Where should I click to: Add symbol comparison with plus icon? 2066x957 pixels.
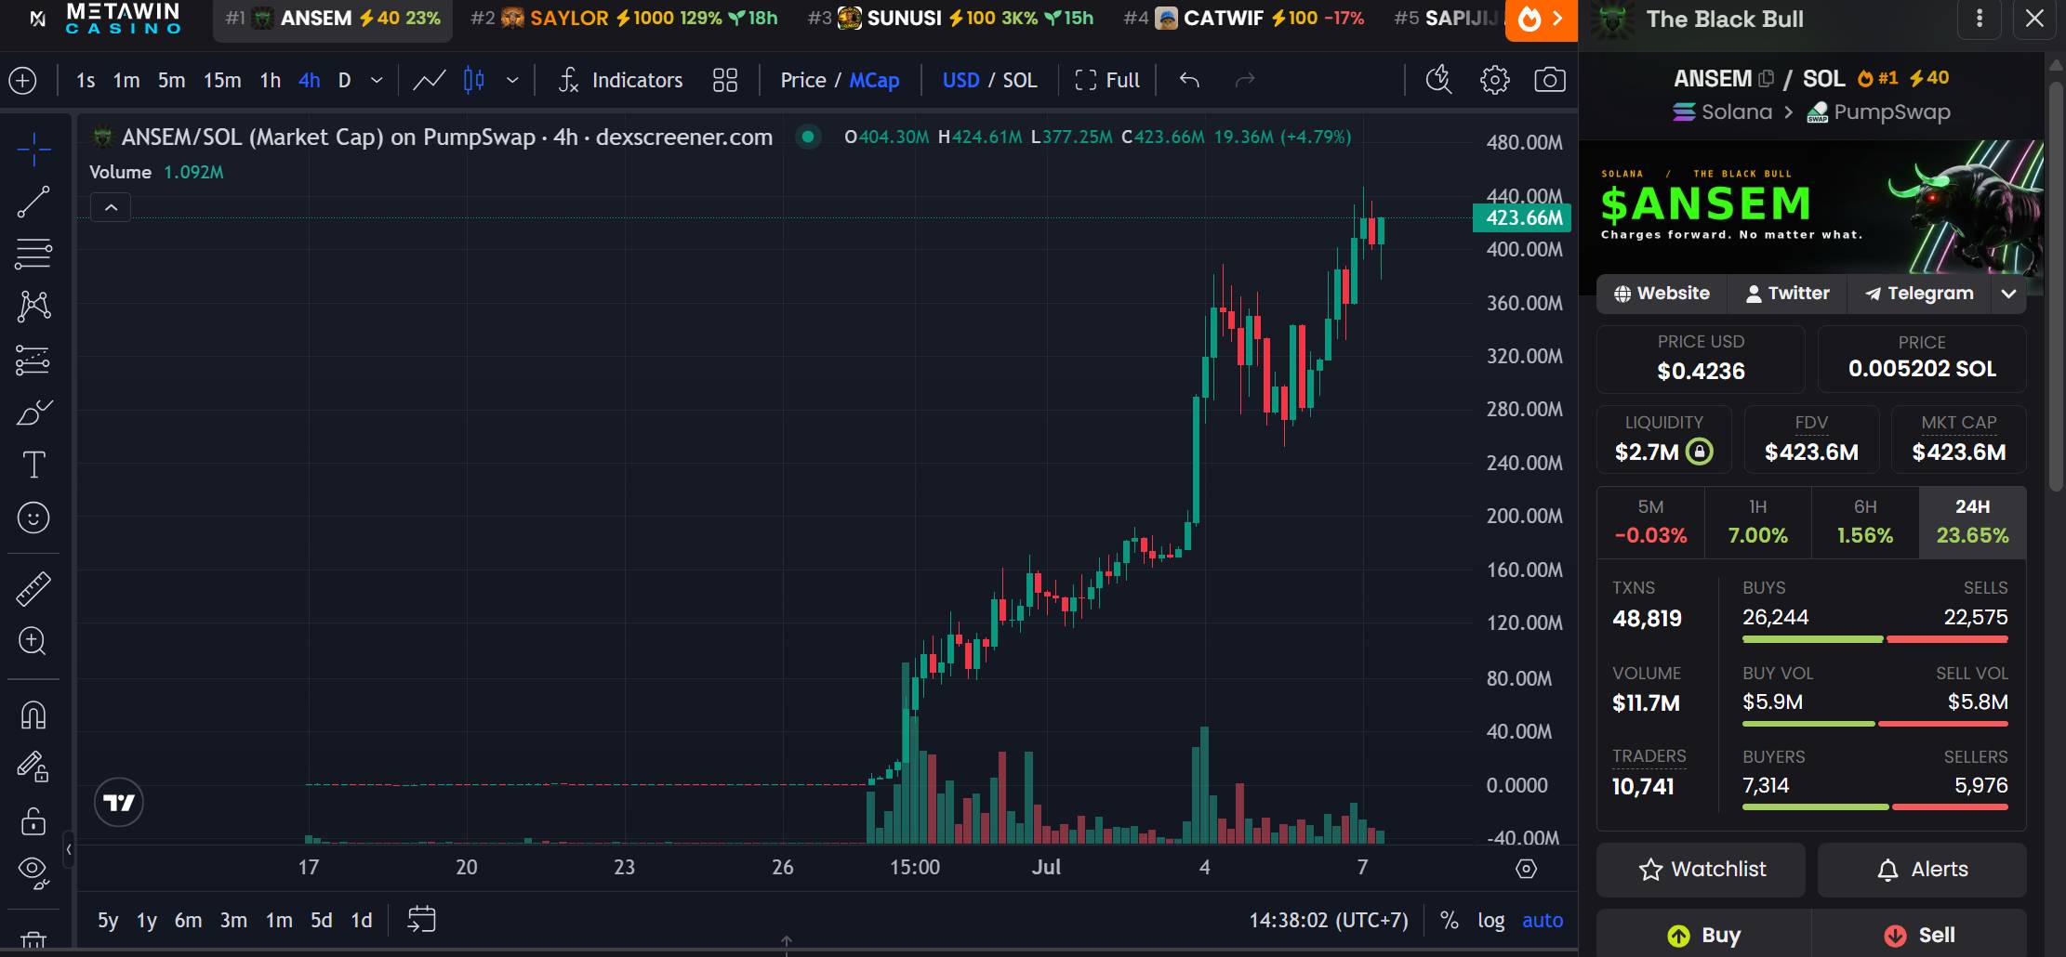tap(22, 81)
